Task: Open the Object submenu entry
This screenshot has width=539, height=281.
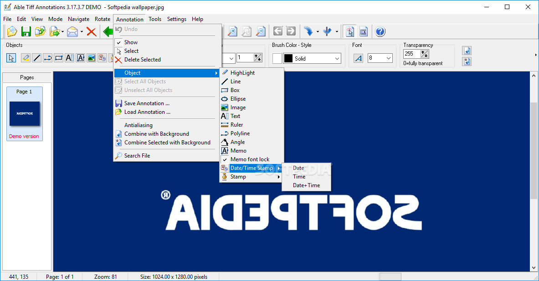Action: [x=166, y=73]
